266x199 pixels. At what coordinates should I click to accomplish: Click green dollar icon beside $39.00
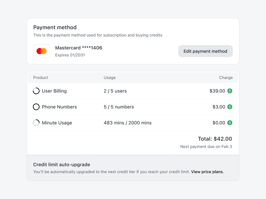[230, 91]
